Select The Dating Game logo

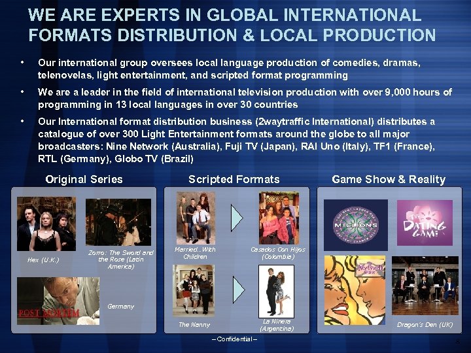(x=425, y=223)
